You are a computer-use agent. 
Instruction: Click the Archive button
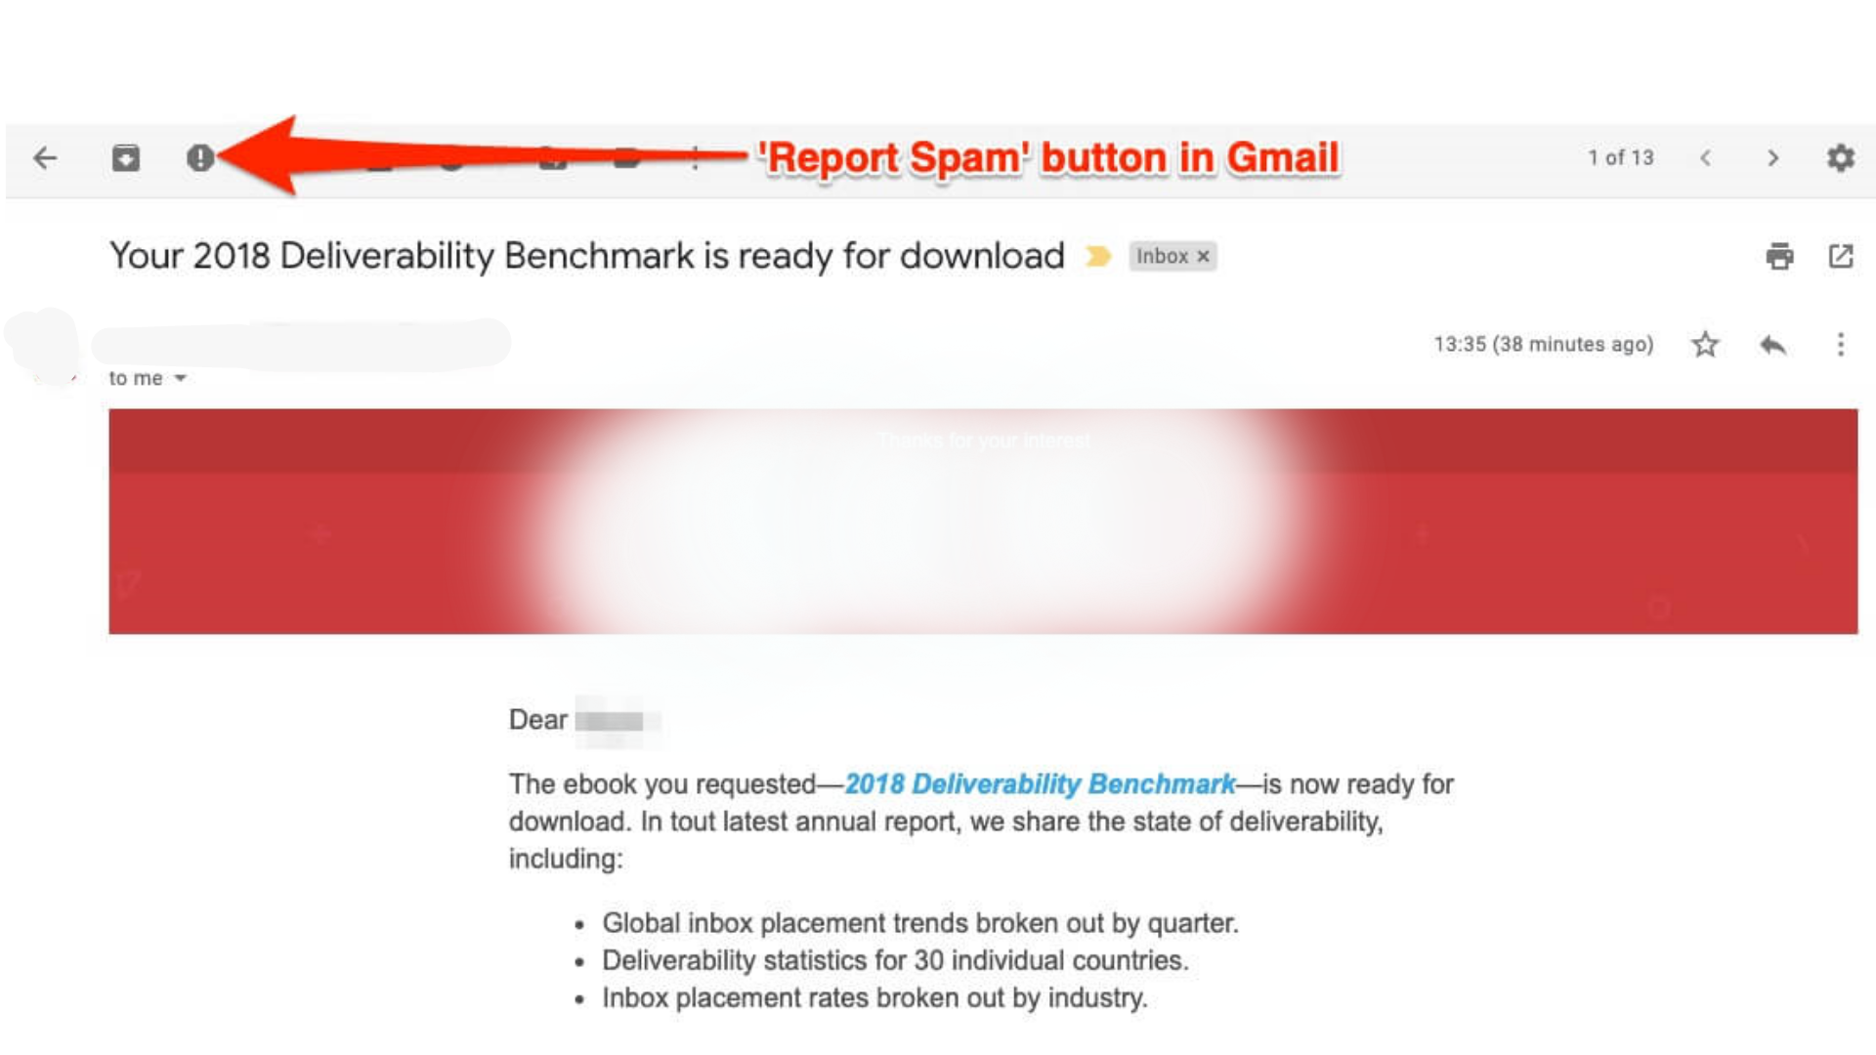124,157
